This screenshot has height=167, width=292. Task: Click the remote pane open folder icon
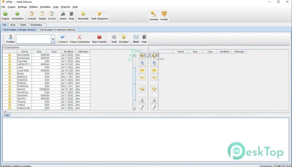[x=154, y=70]
